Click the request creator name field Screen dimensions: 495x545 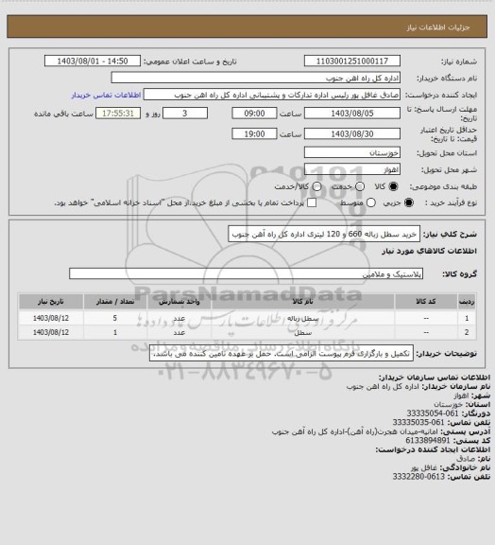pos(272,95)
